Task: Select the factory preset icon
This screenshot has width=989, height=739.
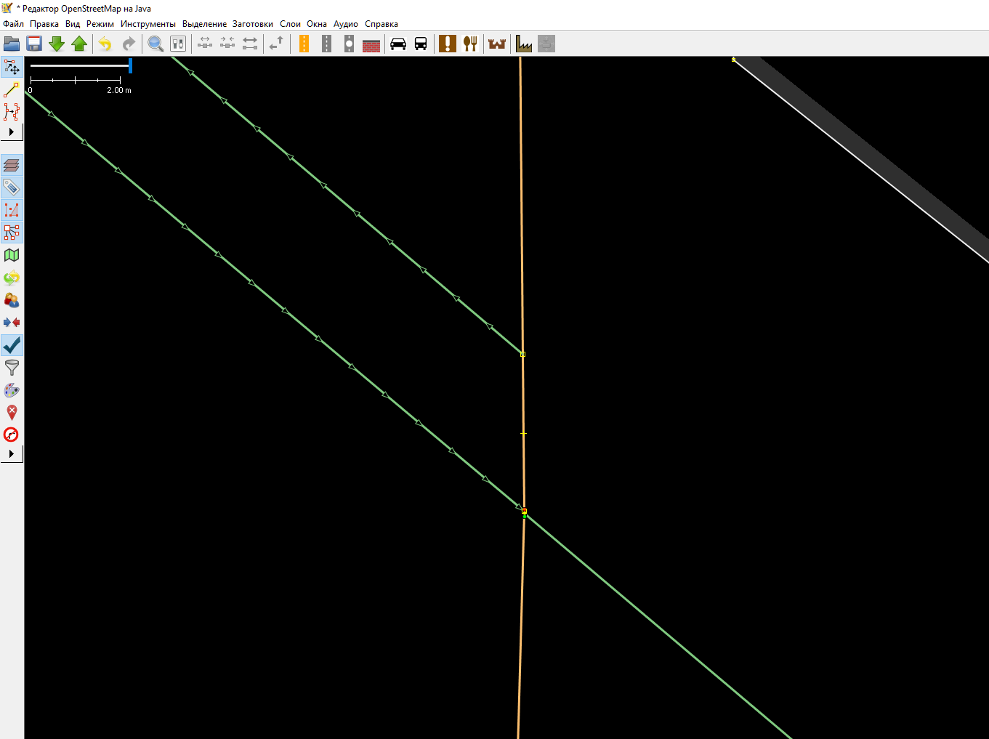Action: coord(524,44)
